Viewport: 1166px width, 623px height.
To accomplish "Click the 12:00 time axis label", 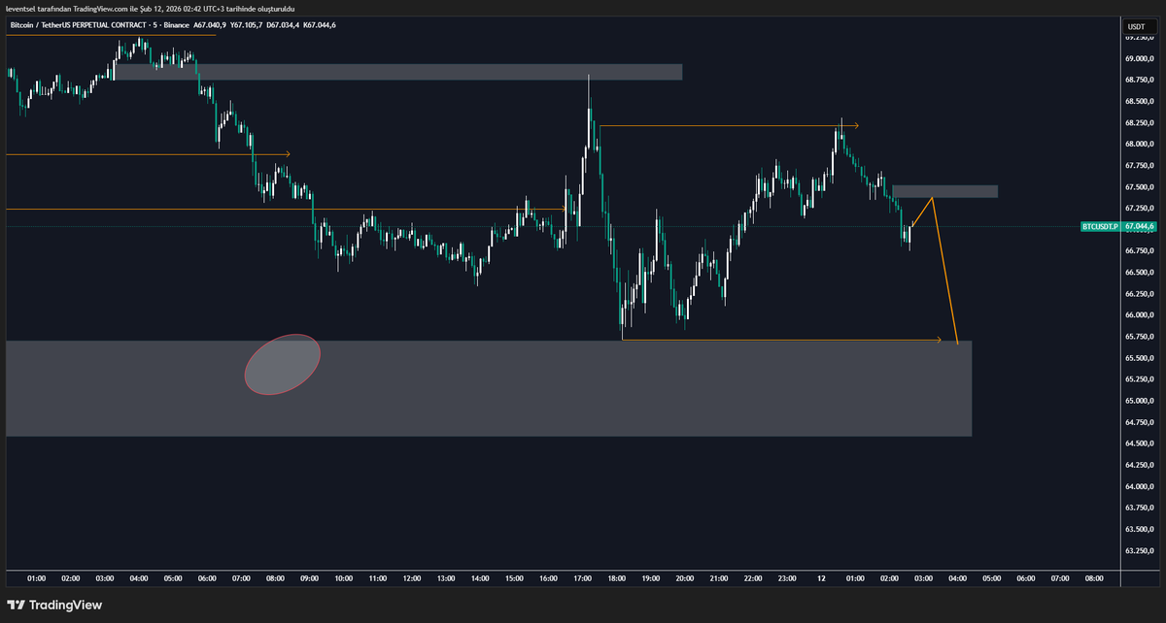I will 411,578.
